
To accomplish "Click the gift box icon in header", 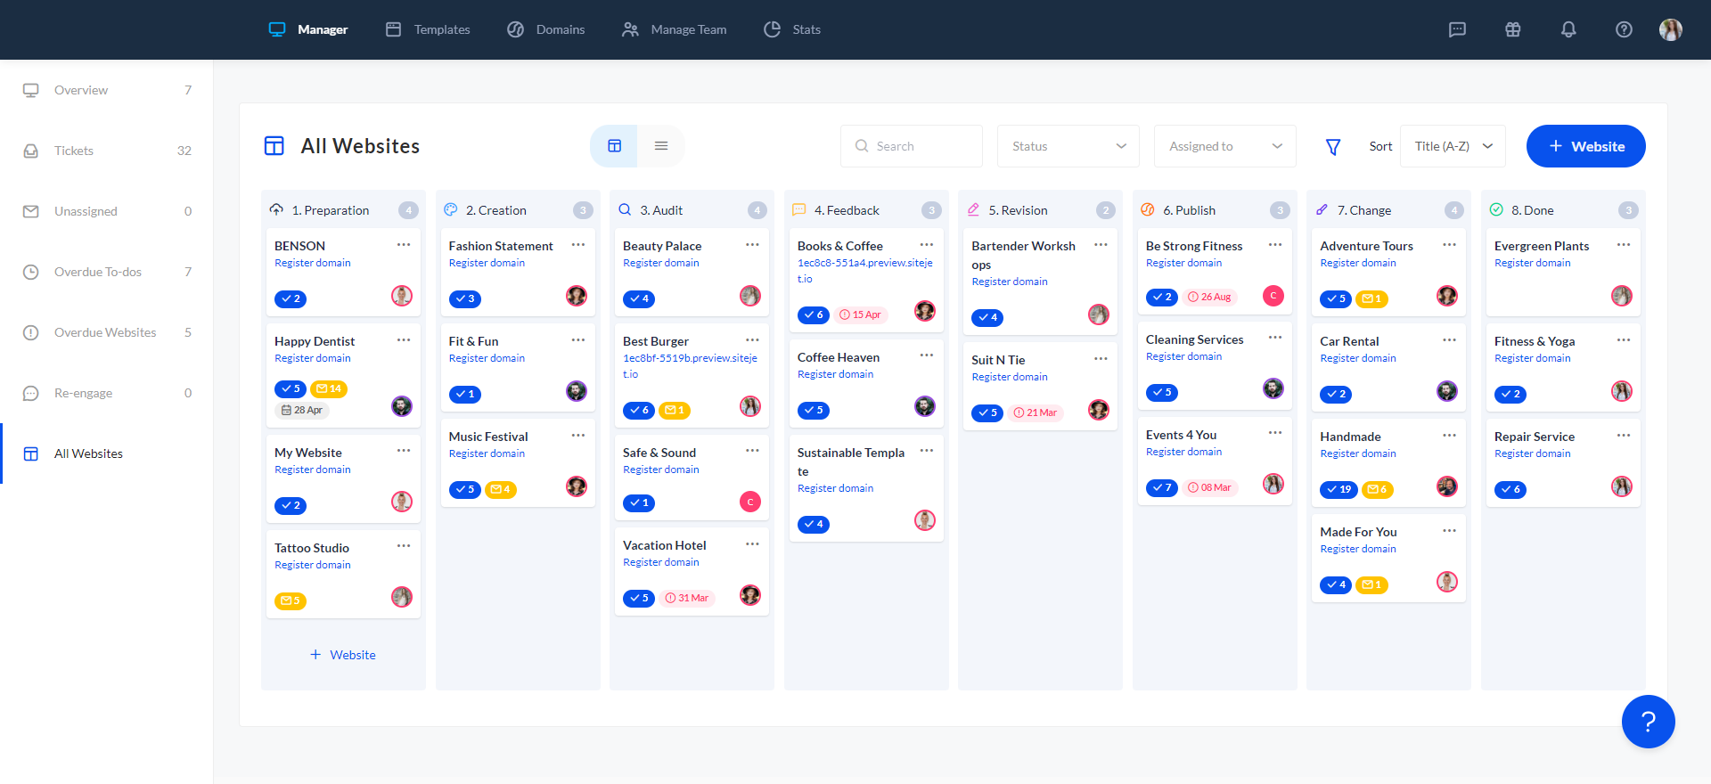I will (x=1512, y=29).
